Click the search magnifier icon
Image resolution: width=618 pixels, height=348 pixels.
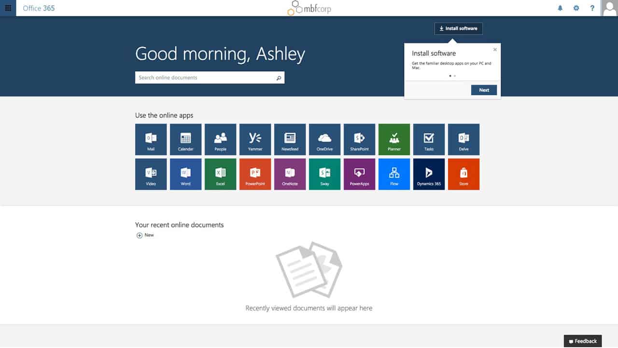pos(279,78)
